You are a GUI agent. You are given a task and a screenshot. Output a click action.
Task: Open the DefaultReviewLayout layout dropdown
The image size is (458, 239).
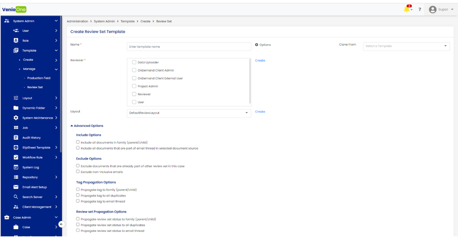point(189,113)
